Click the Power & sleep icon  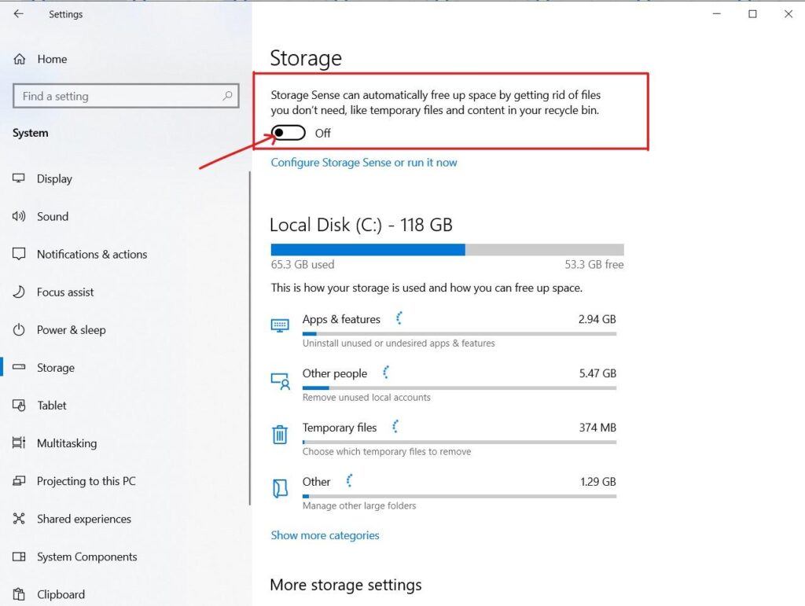(19, 329)
